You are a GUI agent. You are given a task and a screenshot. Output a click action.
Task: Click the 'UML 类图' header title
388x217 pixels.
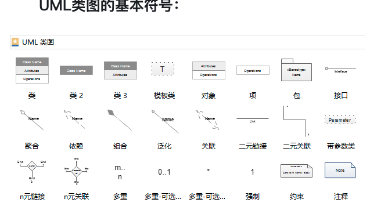(38, 42)
